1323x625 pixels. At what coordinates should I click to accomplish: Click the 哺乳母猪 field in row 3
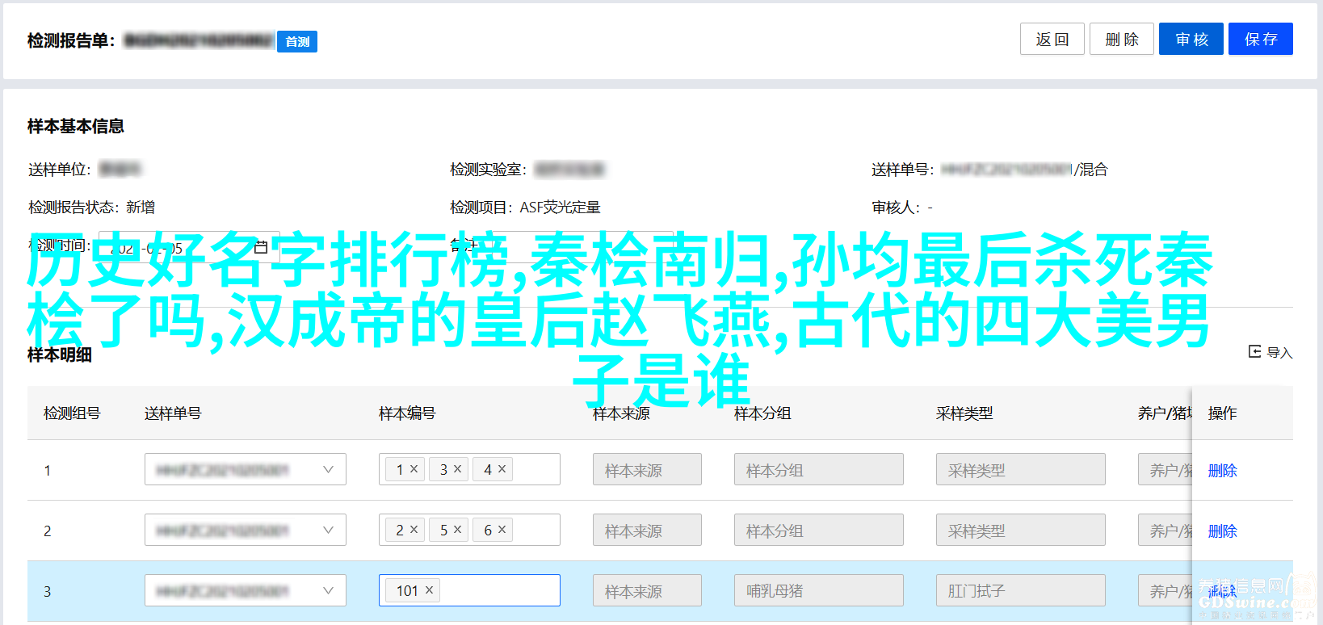tap(819, 590)
